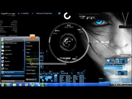Viewport: 132px width, 99px height.
Task: Click the light blue bar widget on the right
Action: coord(113,68)
